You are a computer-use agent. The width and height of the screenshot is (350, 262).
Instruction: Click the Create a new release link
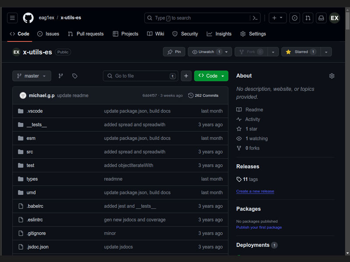(x=255, y=191)
